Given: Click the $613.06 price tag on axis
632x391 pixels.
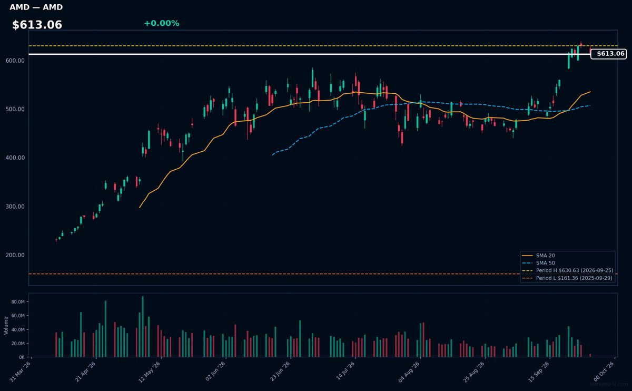Looking at the screenshot, I should [608, 54].
